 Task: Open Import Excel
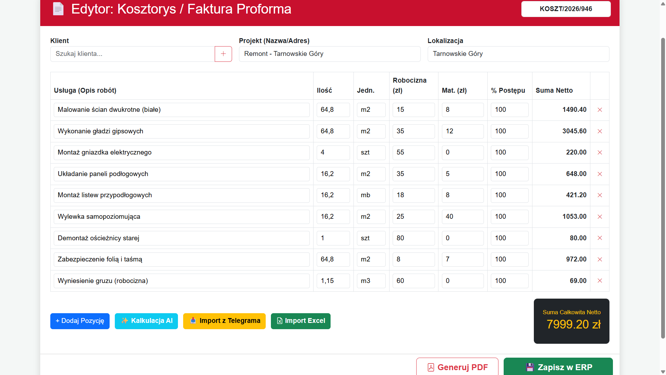coord(301,321)
